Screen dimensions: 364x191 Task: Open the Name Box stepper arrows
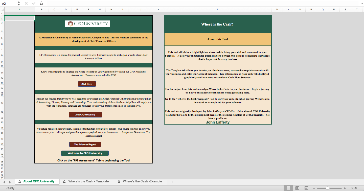coord(19,4)
